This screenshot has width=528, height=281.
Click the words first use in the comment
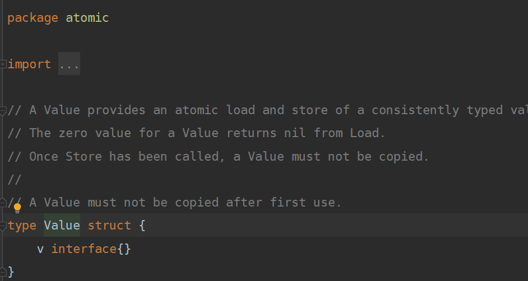[x=305, y=202]
